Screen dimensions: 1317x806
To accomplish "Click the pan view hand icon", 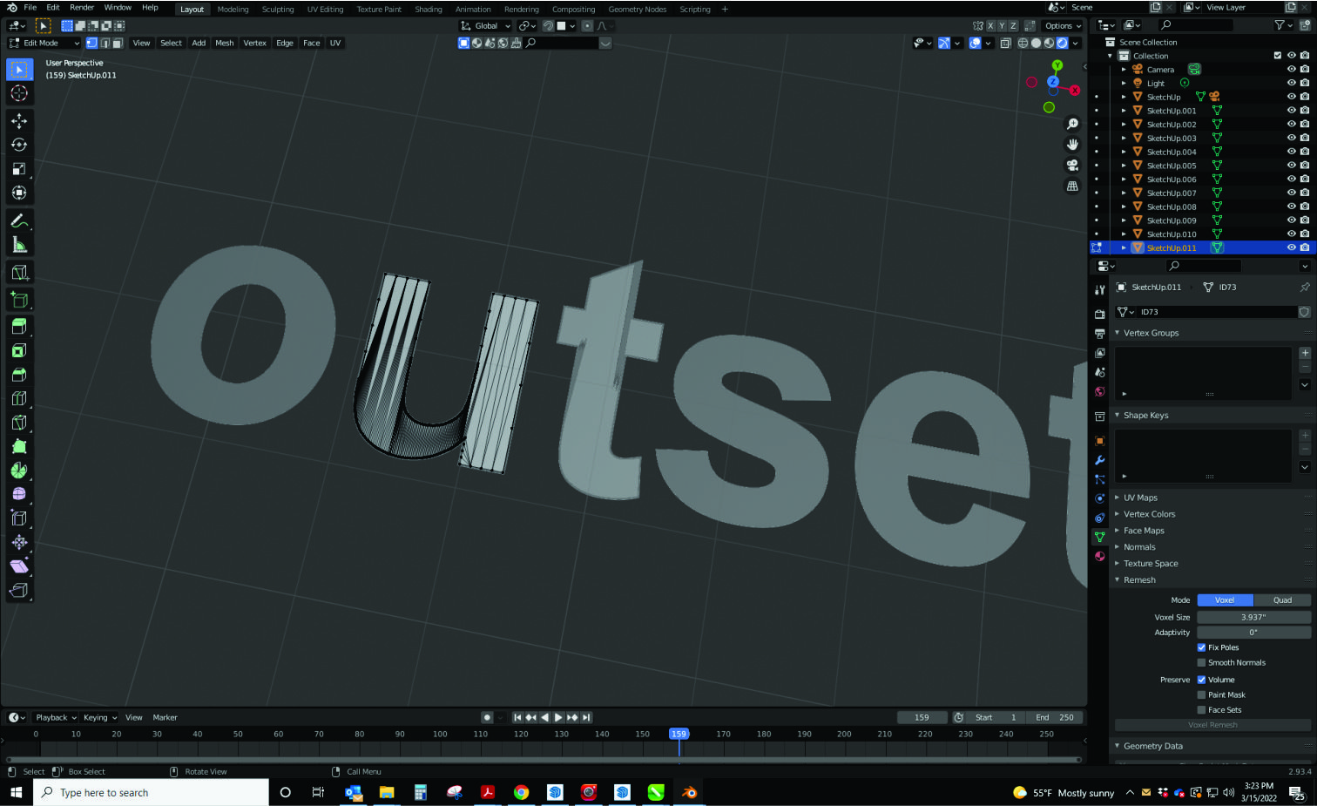I will 1072,145.
